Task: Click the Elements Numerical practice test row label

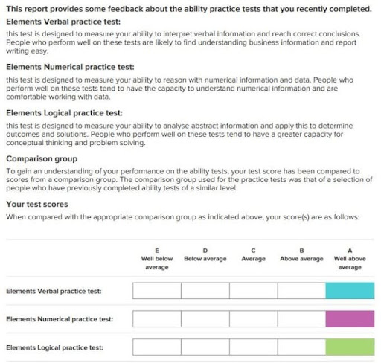Action: coord(60,319)
